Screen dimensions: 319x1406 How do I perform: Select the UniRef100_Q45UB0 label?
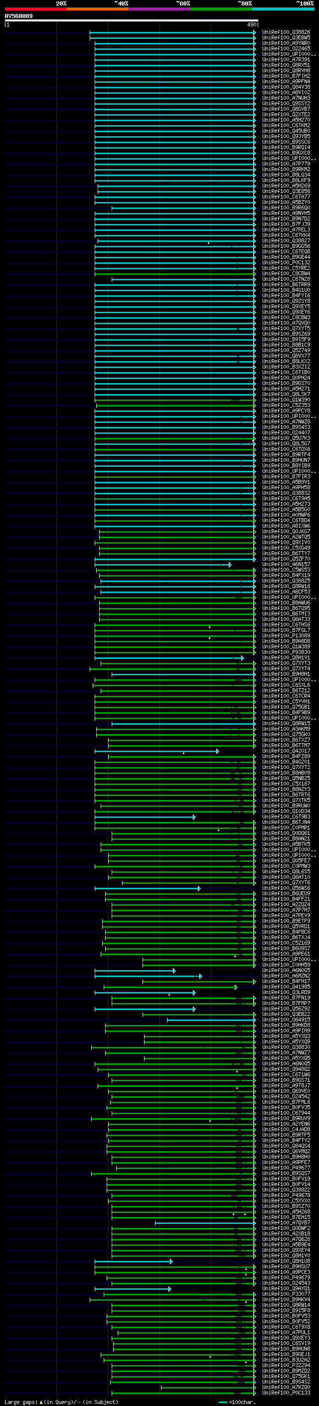[x=286, y=131]
